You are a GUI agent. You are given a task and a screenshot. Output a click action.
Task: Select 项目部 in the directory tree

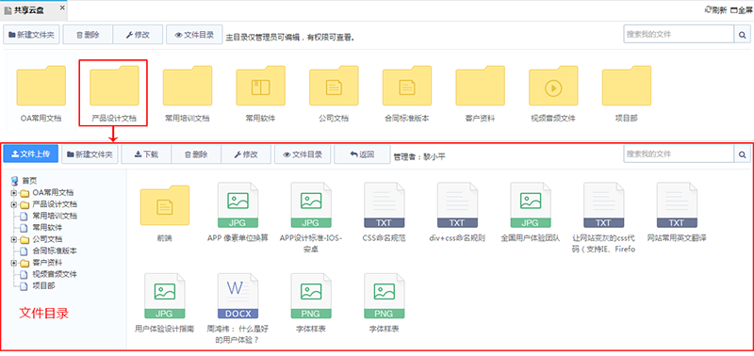point(43,286)
